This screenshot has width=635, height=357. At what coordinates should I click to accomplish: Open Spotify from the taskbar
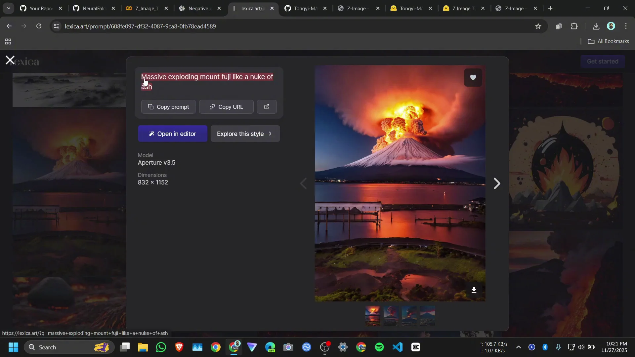tap(379, 347)
